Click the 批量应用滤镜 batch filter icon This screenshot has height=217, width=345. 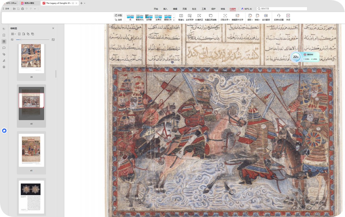211,17
